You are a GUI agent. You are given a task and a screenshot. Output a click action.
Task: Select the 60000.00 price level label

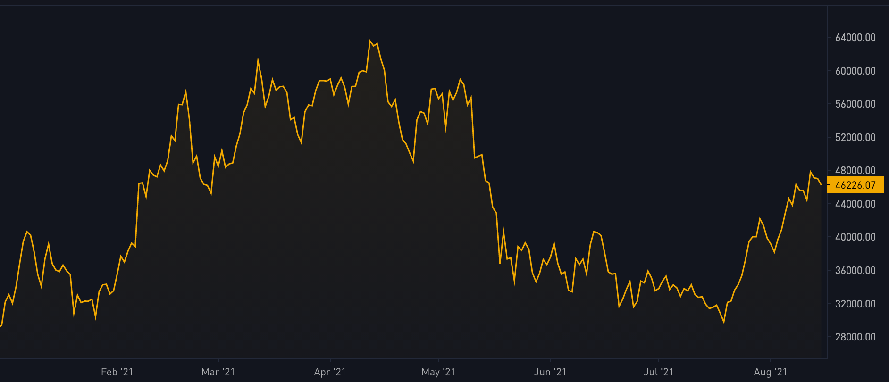coord(855,71)
